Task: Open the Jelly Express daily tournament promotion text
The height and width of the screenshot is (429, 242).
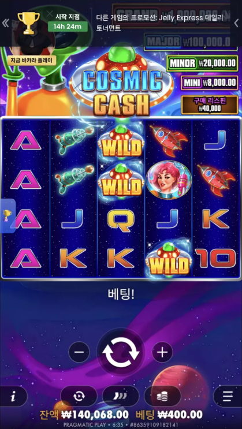Action: click(x=159, y=23)
